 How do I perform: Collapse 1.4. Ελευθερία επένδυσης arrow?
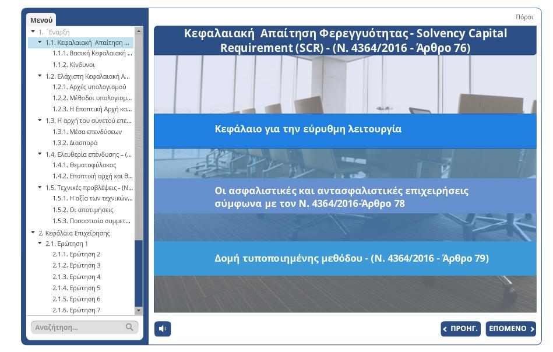40,153
